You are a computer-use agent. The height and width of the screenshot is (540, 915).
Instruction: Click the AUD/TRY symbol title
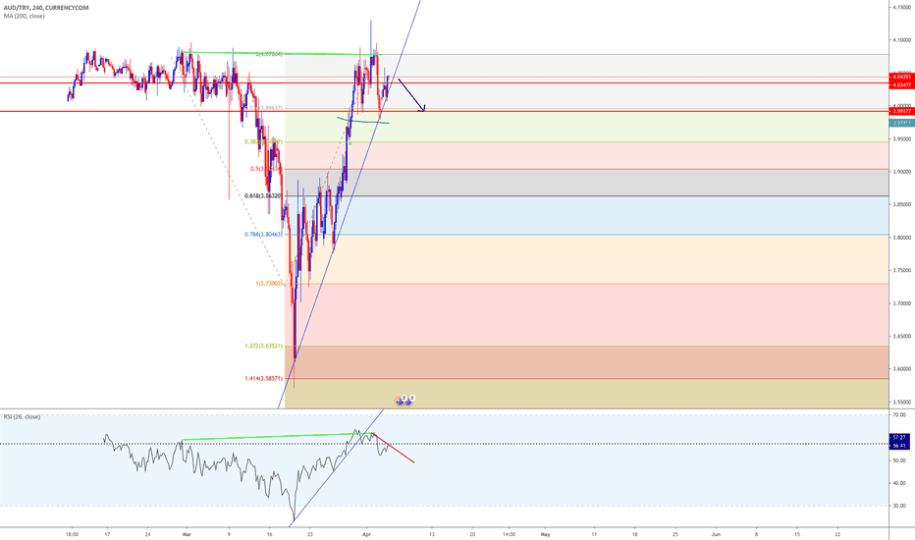point(46,8)
